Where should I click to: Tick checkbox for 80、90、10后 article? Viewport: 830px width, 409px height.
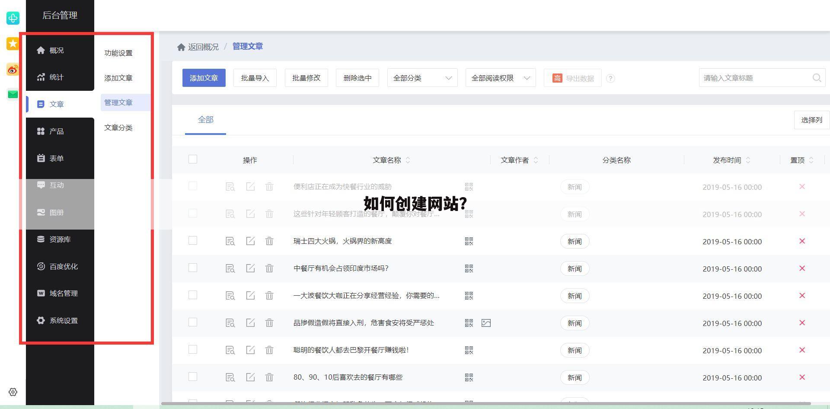pyautogui.click(x=193, y=377)
